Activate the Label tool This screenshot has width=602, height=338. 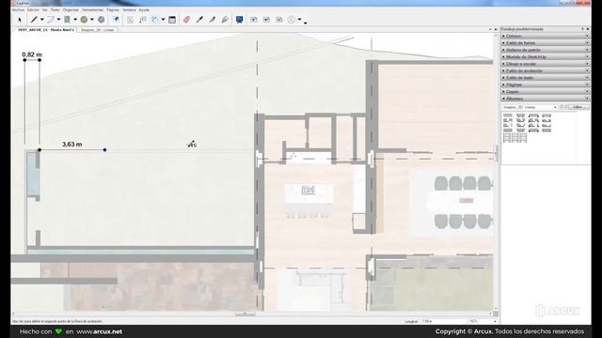[x=142, y=20]
